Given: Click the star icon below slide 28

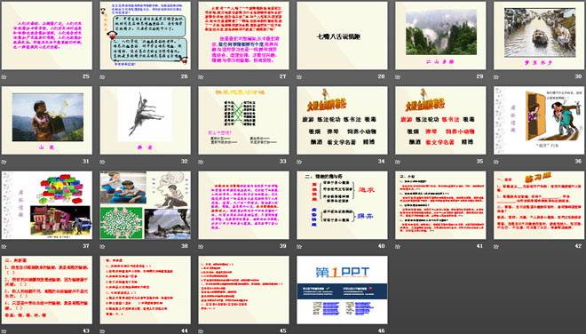Looking at the screenshot, I should [x=299, y=76].
